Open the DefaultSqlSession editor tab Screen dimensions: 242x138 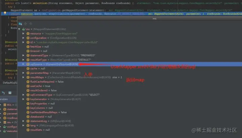9,83
